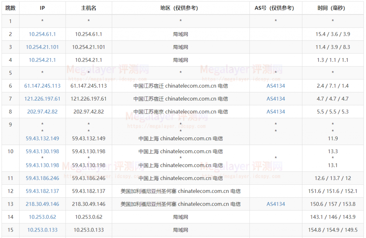366x238 pixels.
Task: Open IP link 202.97.42.82
Action: coord(42,112)
